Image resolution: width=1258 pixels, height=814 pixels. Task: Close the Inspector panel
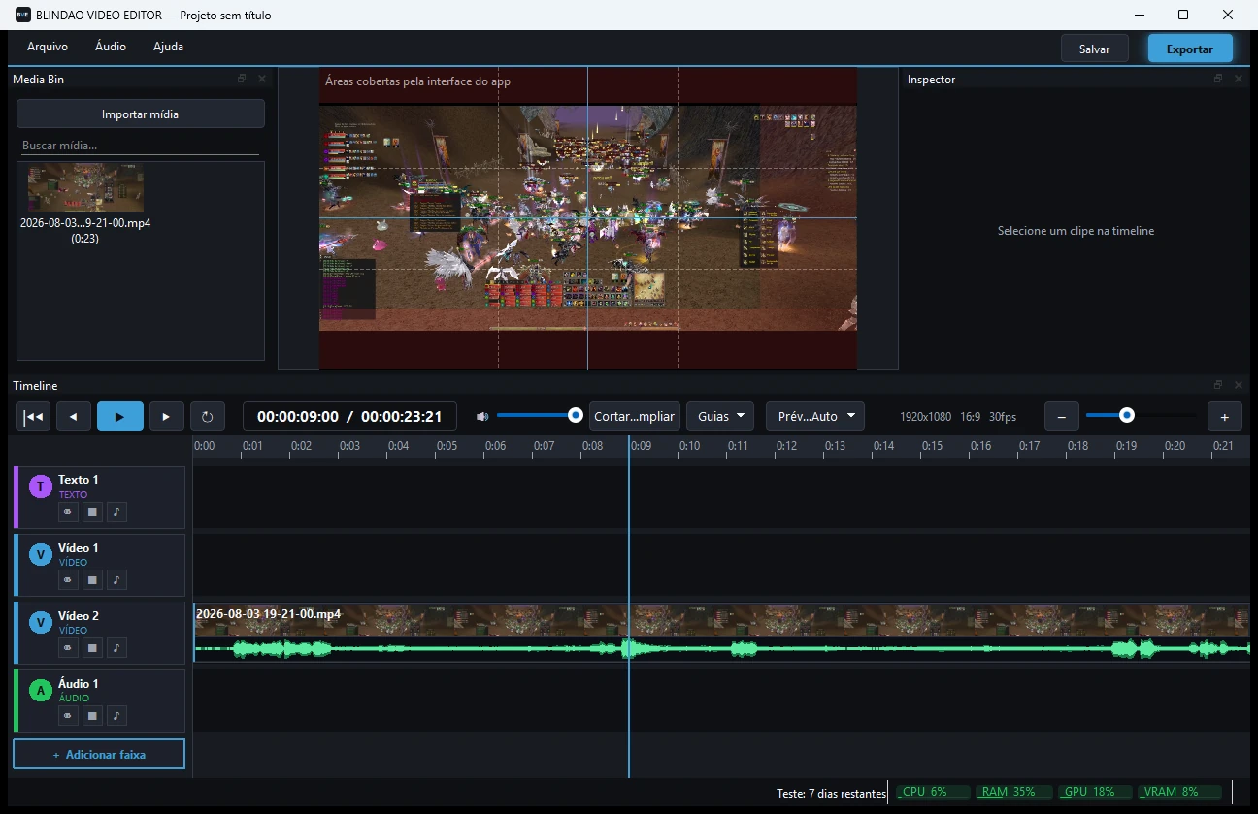tap(1238, 79)
